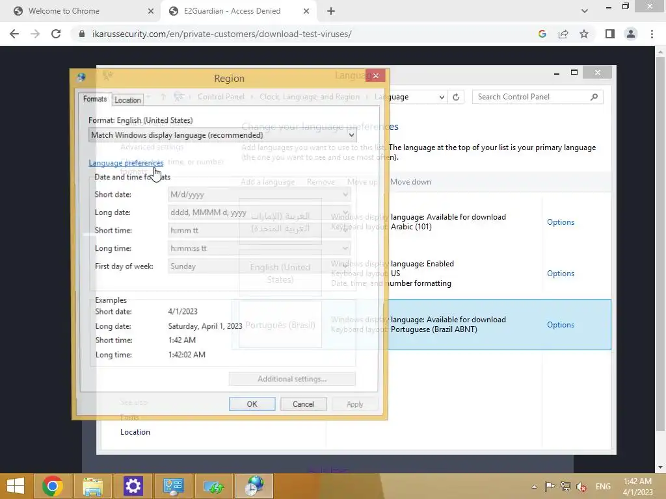Bookmark this page with the star icon

click(x=584, y=34)
